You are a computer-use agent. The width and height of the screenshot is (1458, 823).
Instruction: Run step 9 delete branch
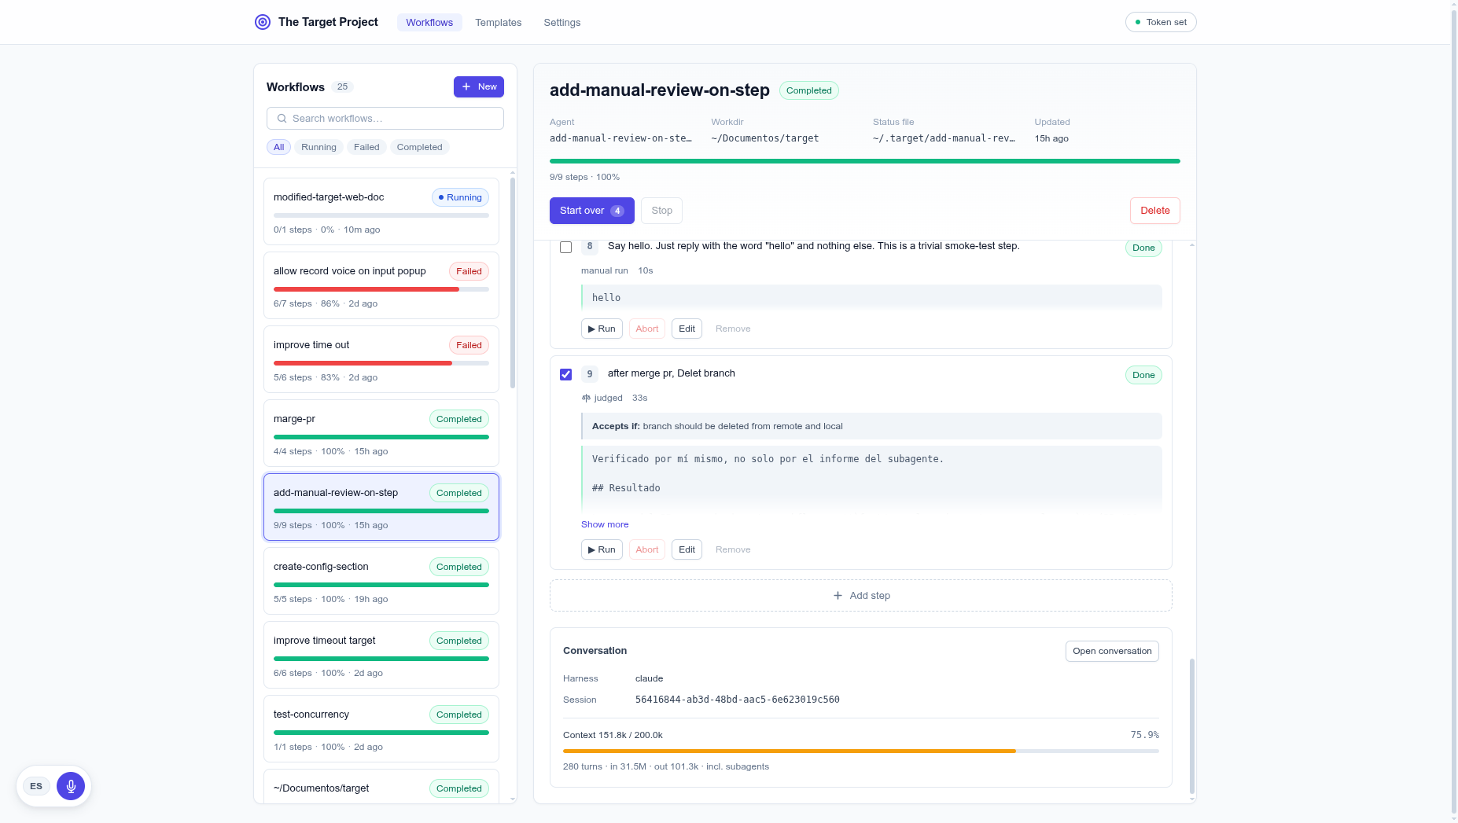point(602,549)
